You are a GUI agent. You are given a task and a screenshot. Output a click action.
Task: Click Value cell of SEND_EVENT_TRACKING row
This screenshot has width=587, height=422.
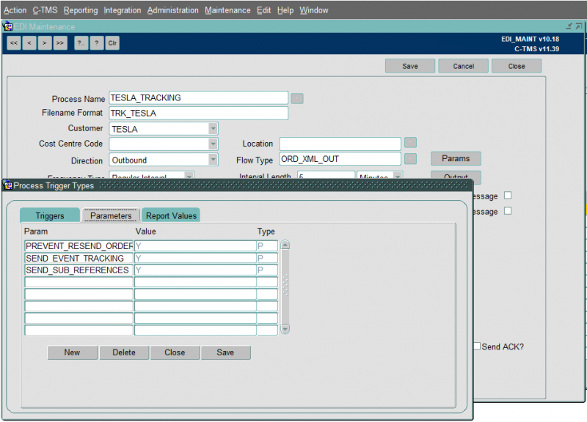tap(195, 258)
